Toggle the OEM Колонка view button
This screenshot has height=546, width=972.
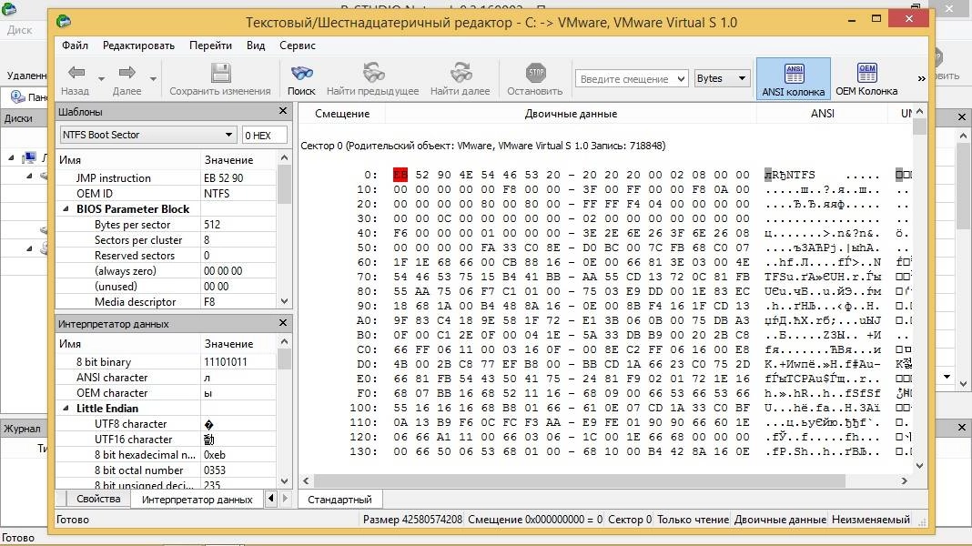pos(866,78)
